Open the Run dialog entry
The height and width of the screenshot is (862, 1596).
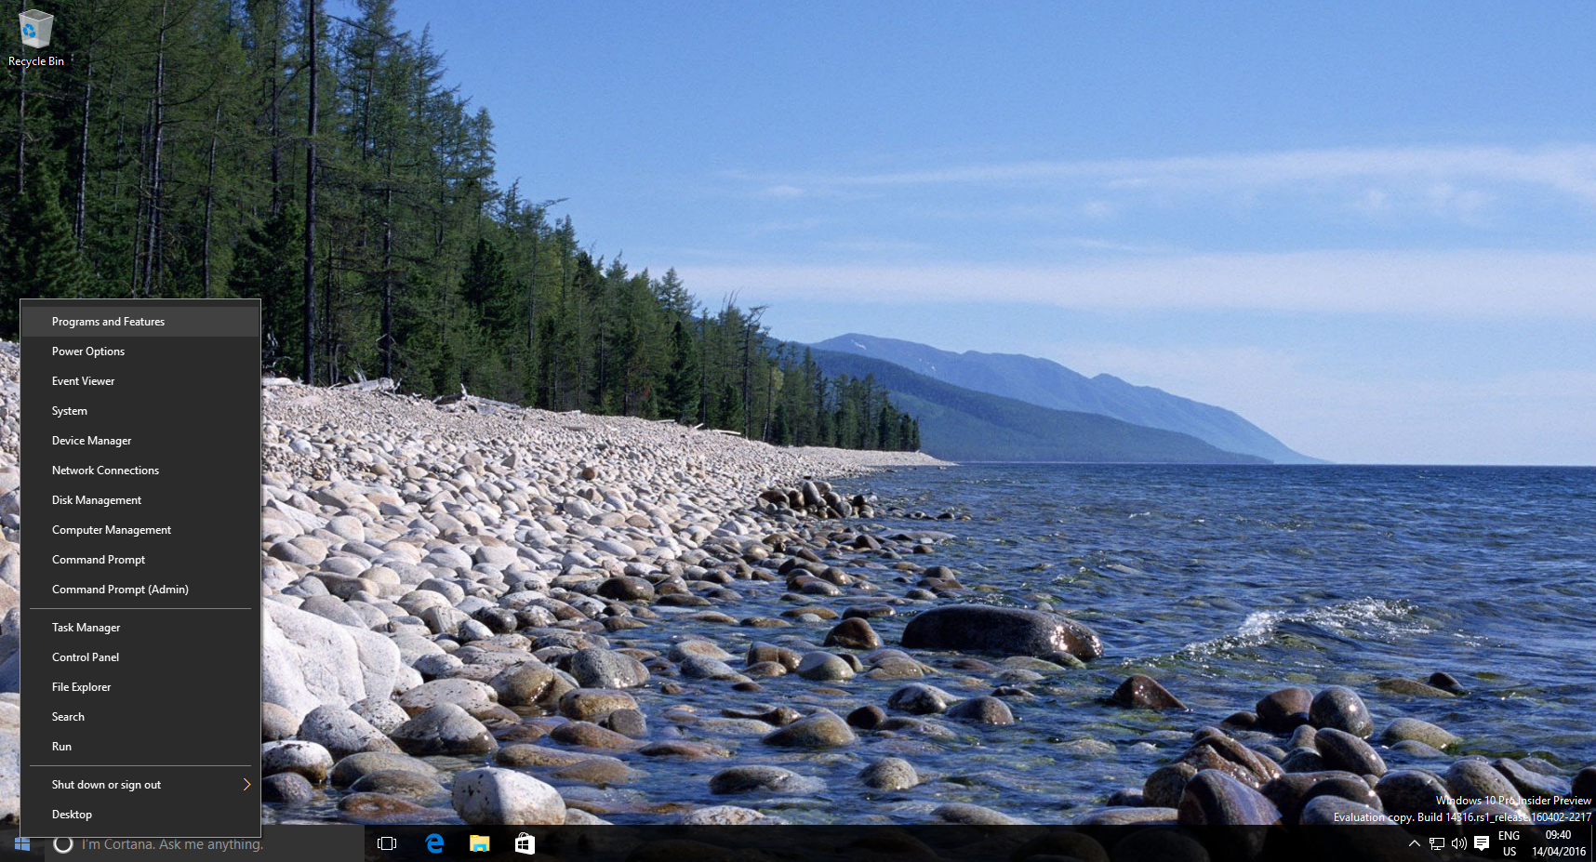(x=140, y=747)
